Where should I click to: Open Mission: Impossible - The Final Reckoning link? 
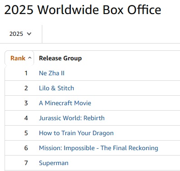pyautogui.click(x=99, y=148)
